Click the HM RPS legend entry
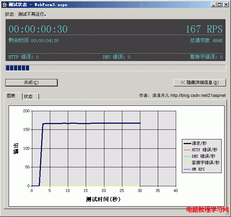The height and width of the screenshot is (217, 231). (194, 169)
